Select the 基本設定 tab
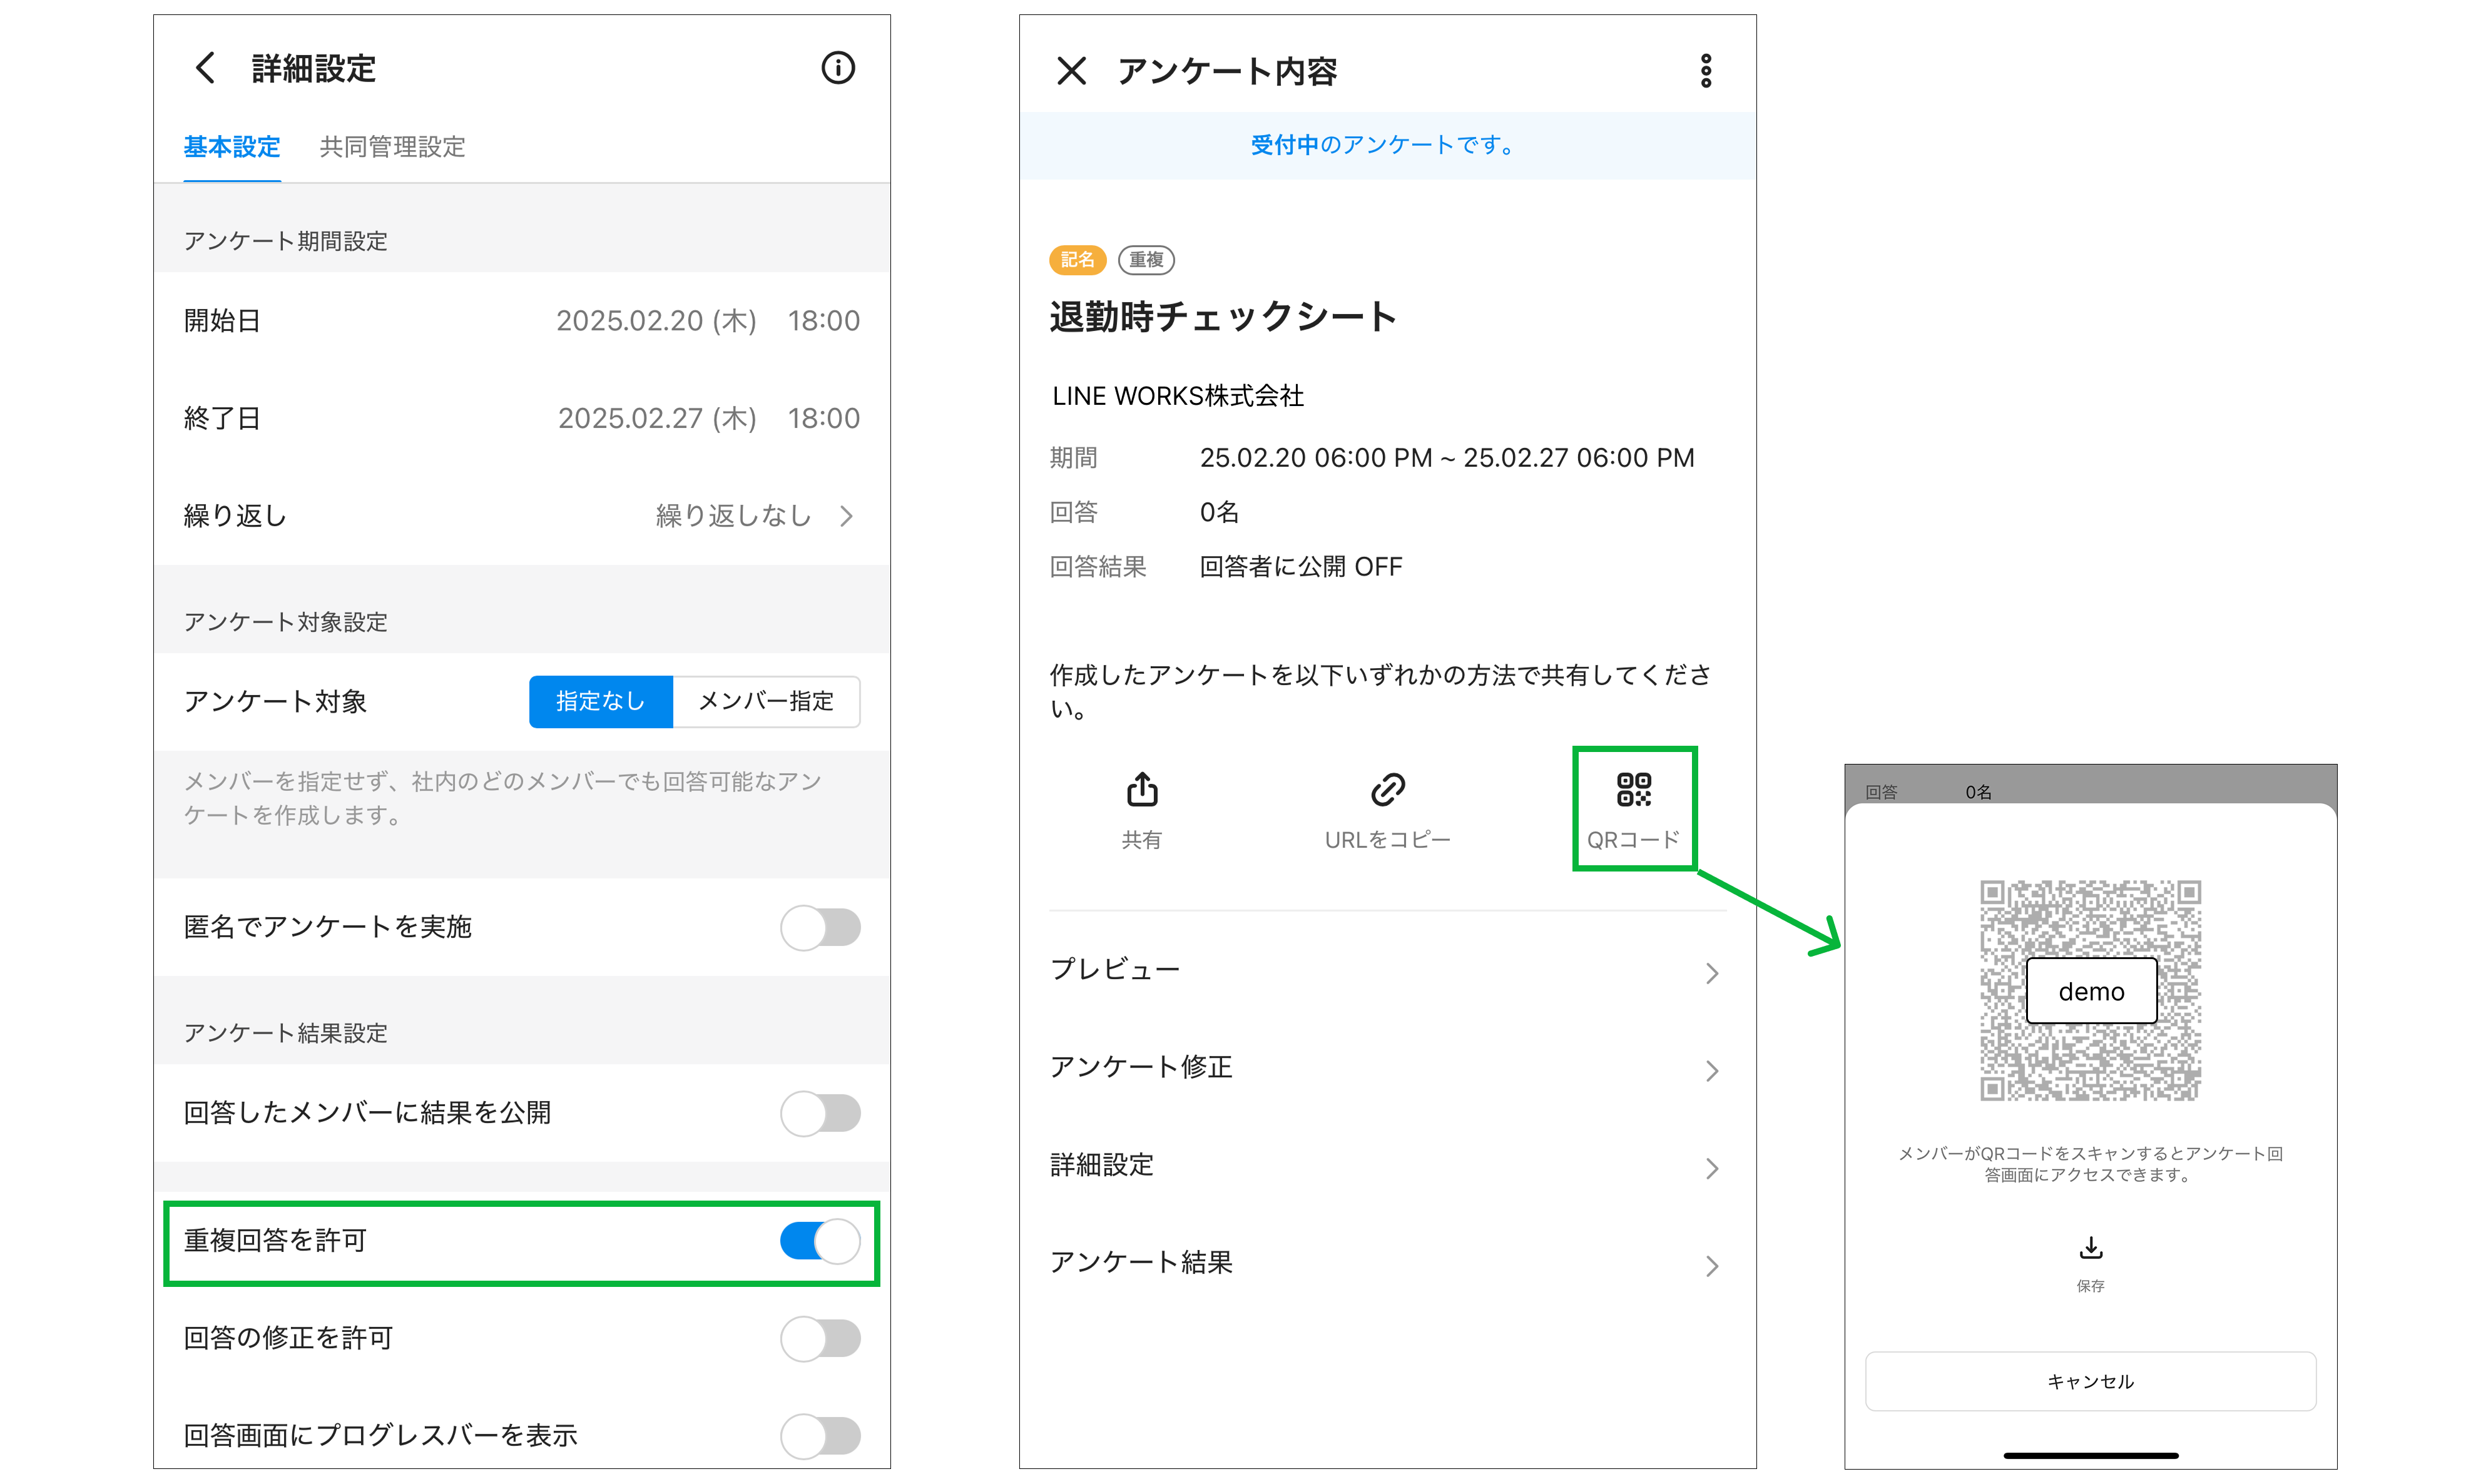Screen dimensions: 2481x1484 232,147
